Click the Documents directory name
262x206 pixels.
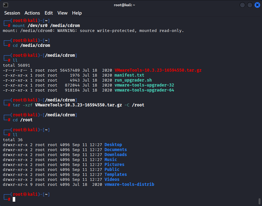coord(115,150)
